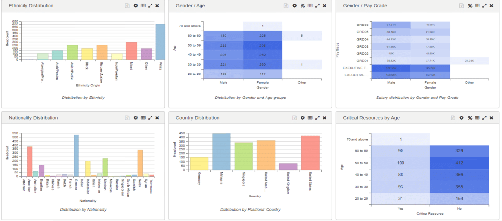Screen dimensions: 502x221
Task: Toggle percent view on Gender / Age
Action: pyautogui.click(x=302, y=6)
